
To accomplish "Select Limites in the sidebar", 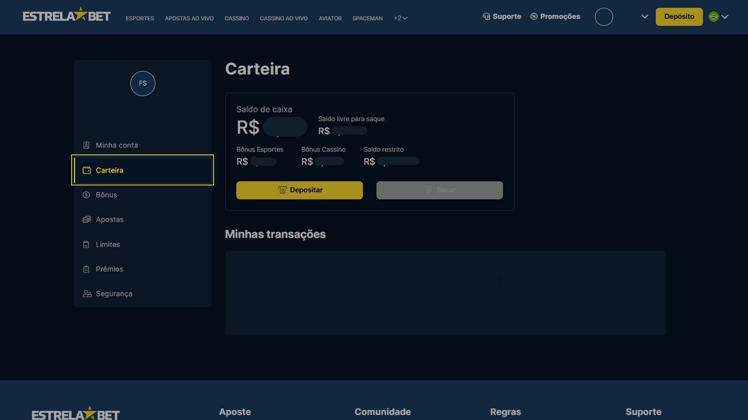I will [x=143, y=244].
